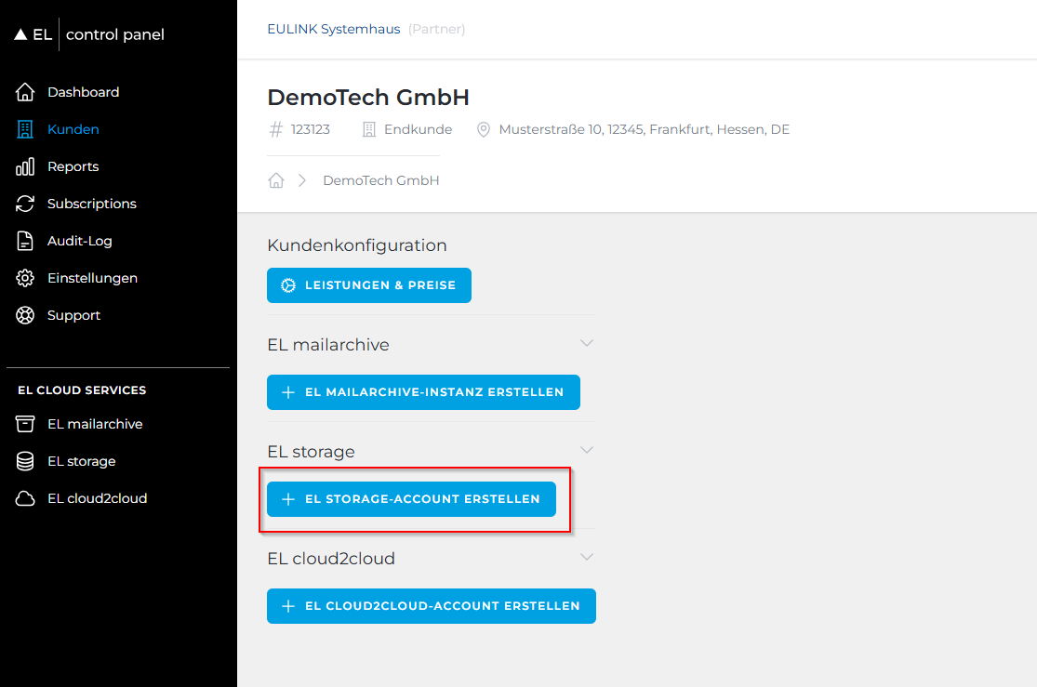Open the Reports menu item
Viewport: 1037px width, 687px height.
(73, 166)
